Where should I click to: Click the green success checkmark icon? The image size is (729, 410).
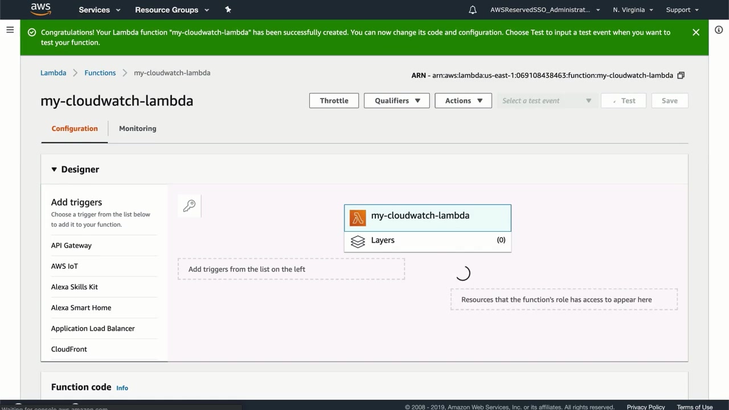click(32, 32)
